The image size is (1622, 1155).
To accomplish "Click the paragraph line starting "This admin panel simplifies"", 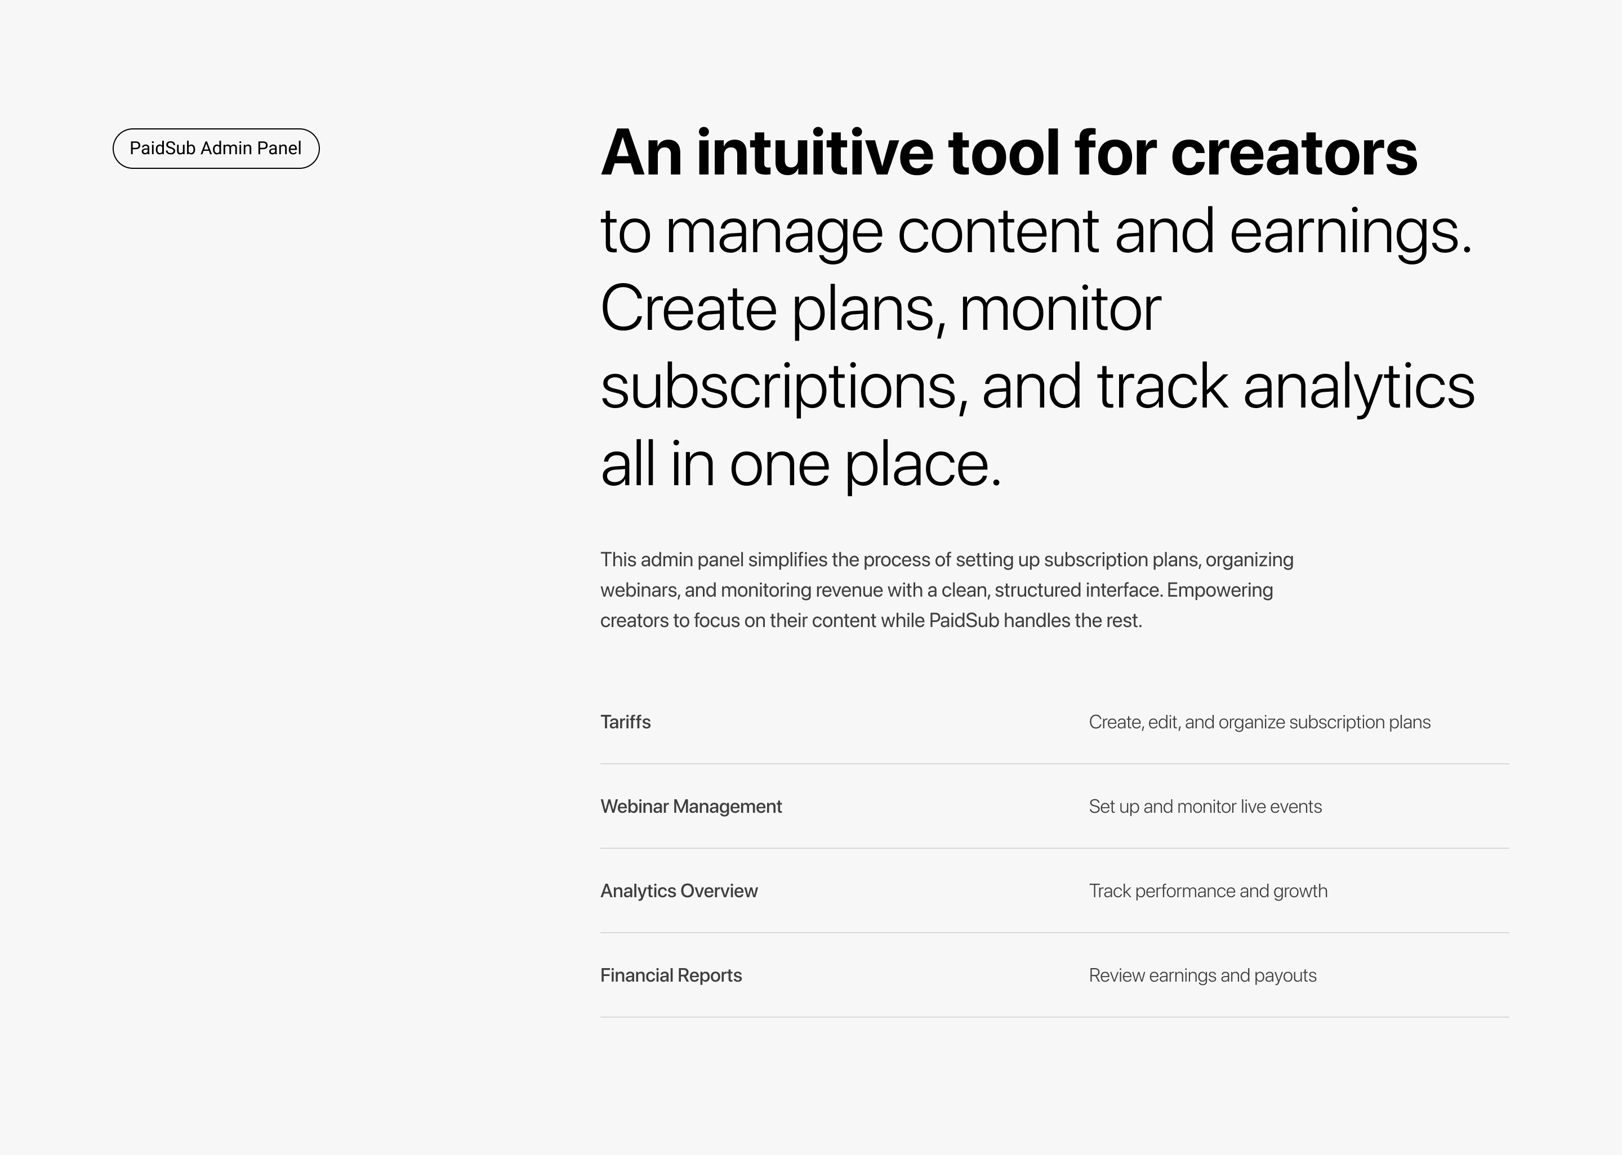I will point(946,559).
